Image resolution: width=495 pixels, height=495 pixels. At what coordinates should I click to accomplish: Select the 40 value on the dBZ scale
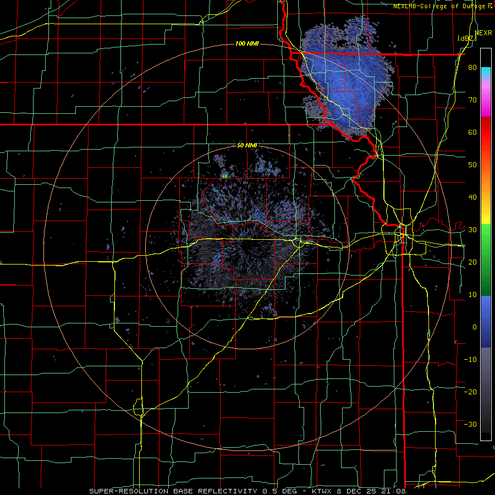click(472, 197)
